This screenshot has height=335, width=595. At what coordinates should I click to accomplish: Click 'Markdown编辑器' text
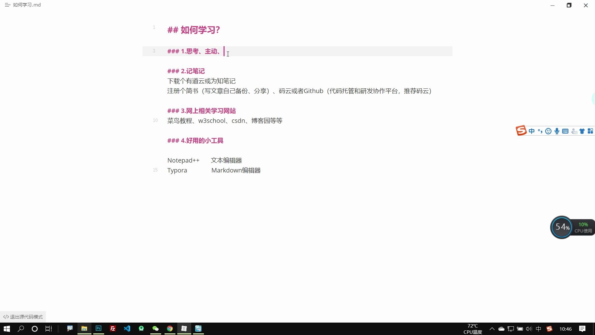point(236,170)
